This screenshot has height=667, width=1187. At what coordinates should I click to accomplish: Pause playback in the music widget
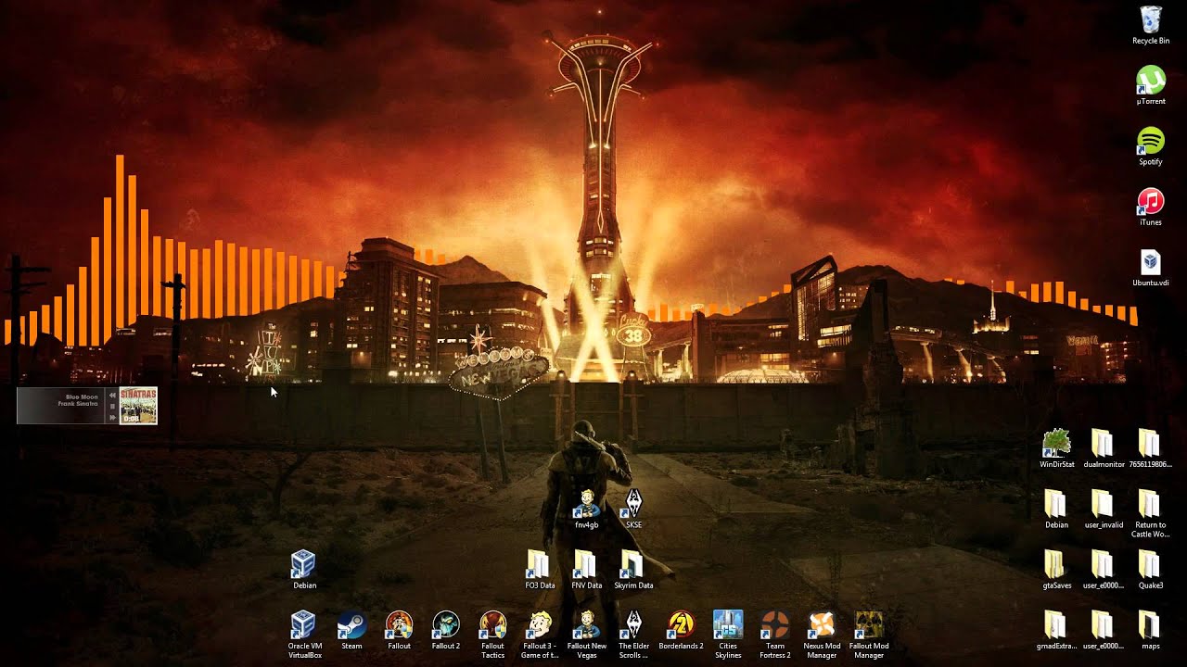point(113,406)
